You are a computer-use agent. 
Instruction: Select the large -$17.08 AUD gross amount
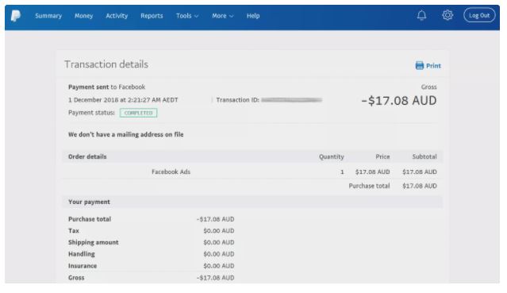pyautogui.click(x=398, y=101)
